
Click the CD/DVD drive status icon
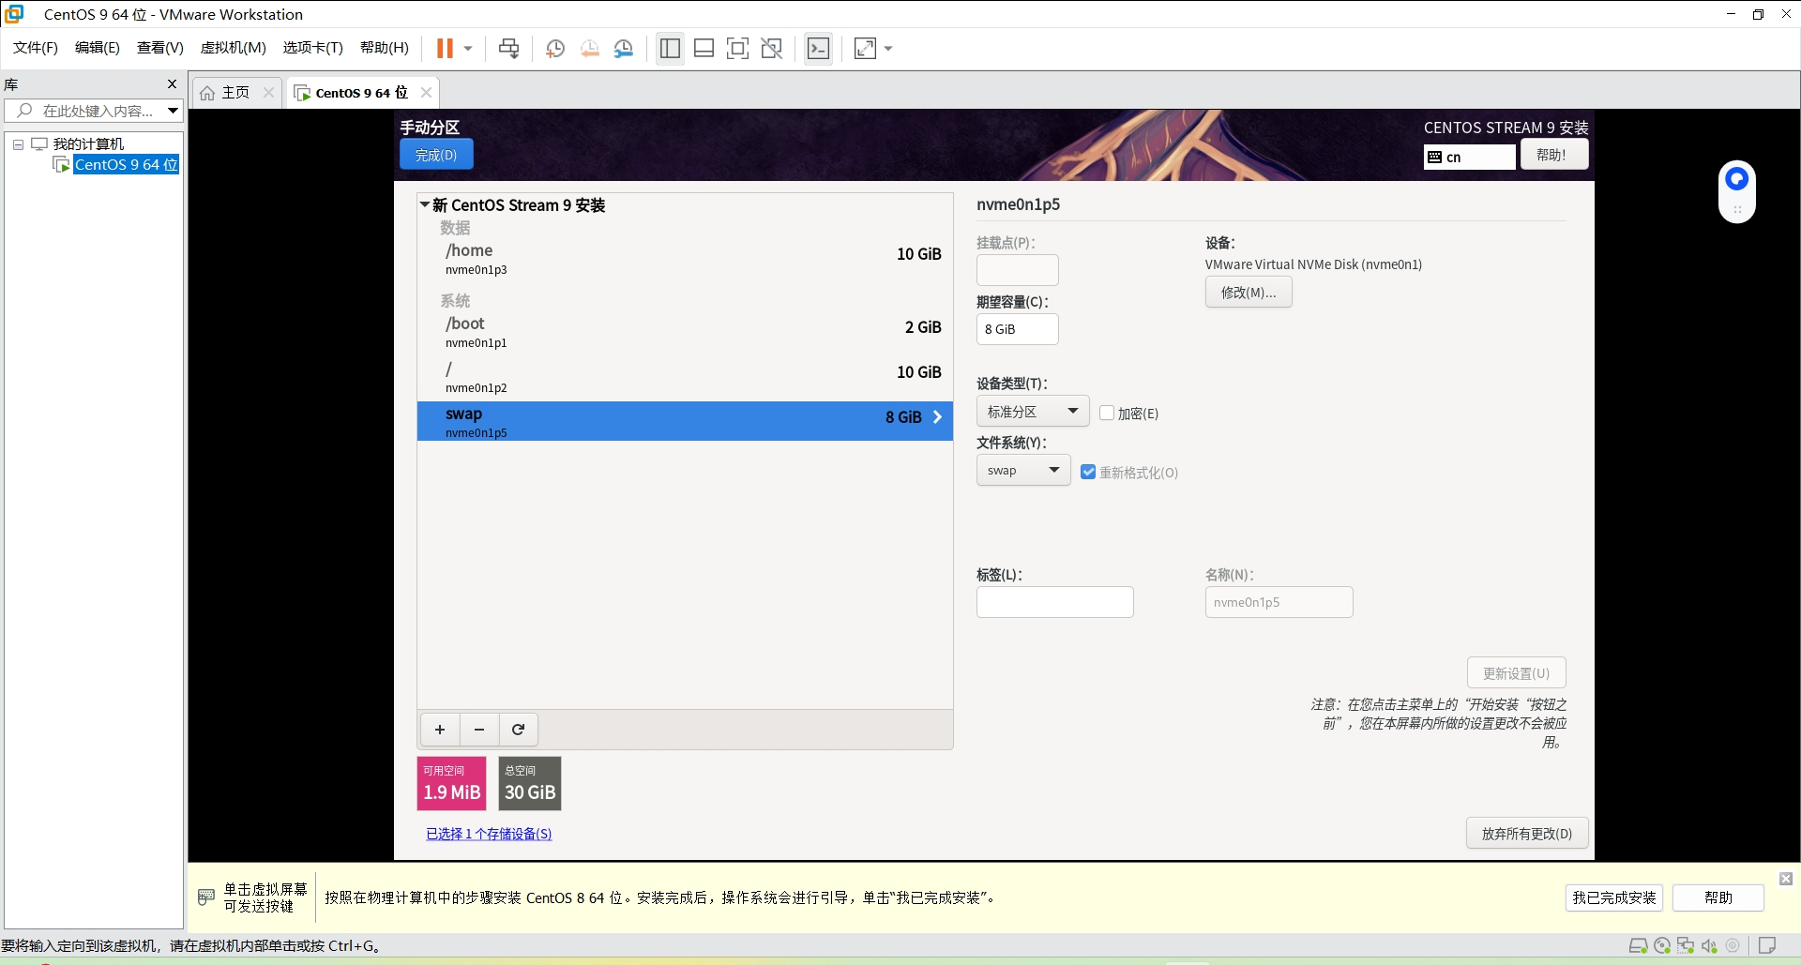[1662, 945]
